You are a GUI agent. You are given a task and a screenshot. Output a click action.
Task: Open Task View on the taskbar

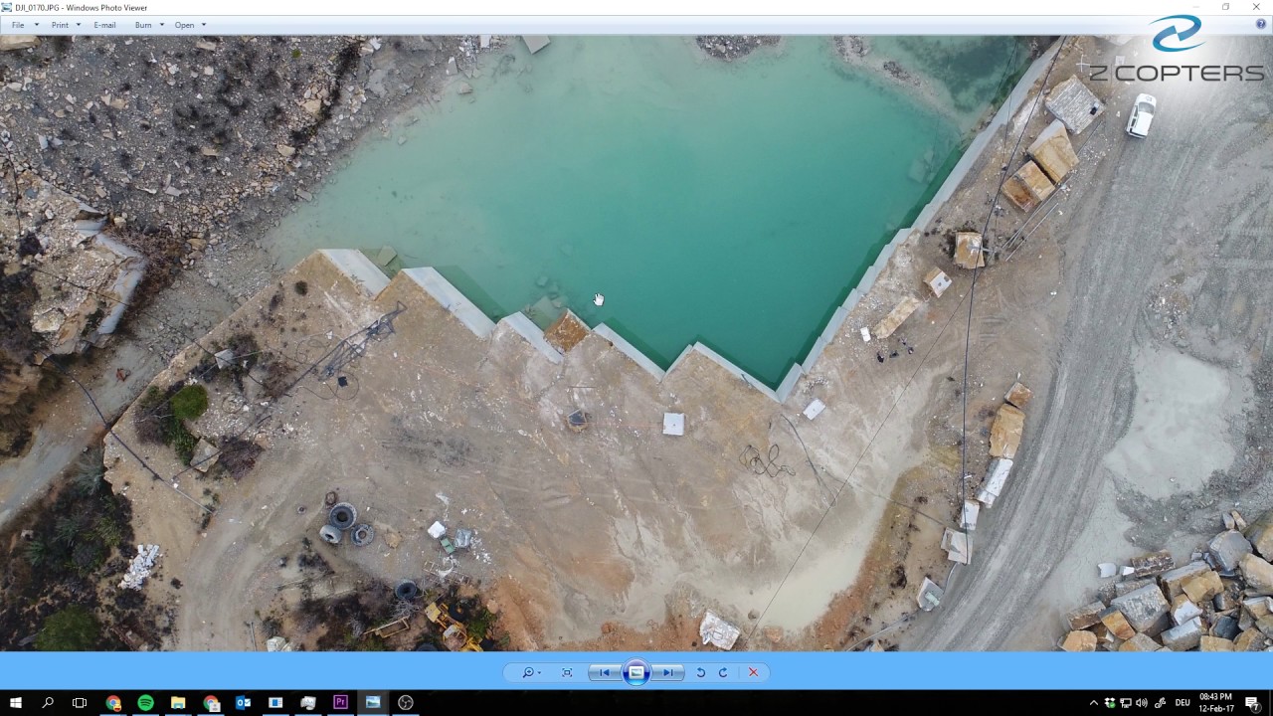pyautogui.click(x=80, y=702)
